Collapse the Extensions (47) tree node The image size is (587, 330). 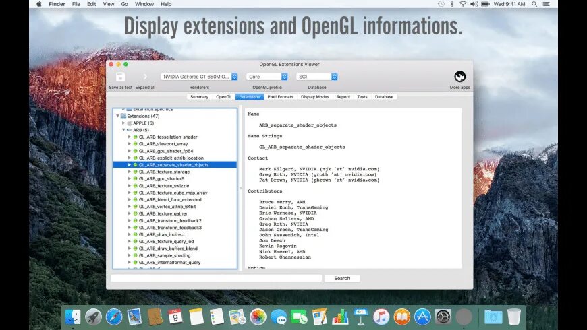pos(118,117)
